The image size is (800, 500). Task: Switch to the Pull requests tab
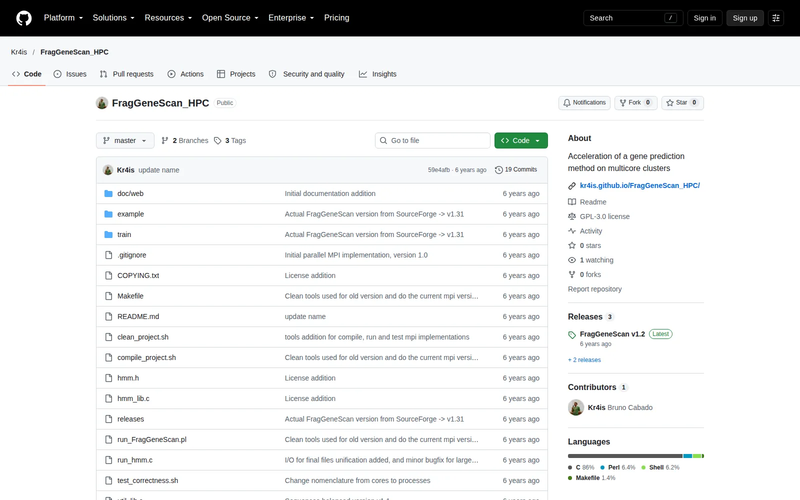(126, 74)
